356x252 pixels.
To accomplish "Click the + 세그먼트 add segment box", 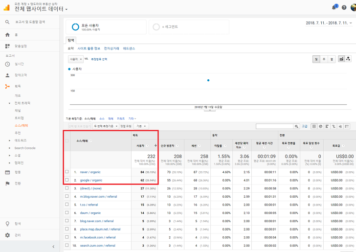I will [189, 27].
